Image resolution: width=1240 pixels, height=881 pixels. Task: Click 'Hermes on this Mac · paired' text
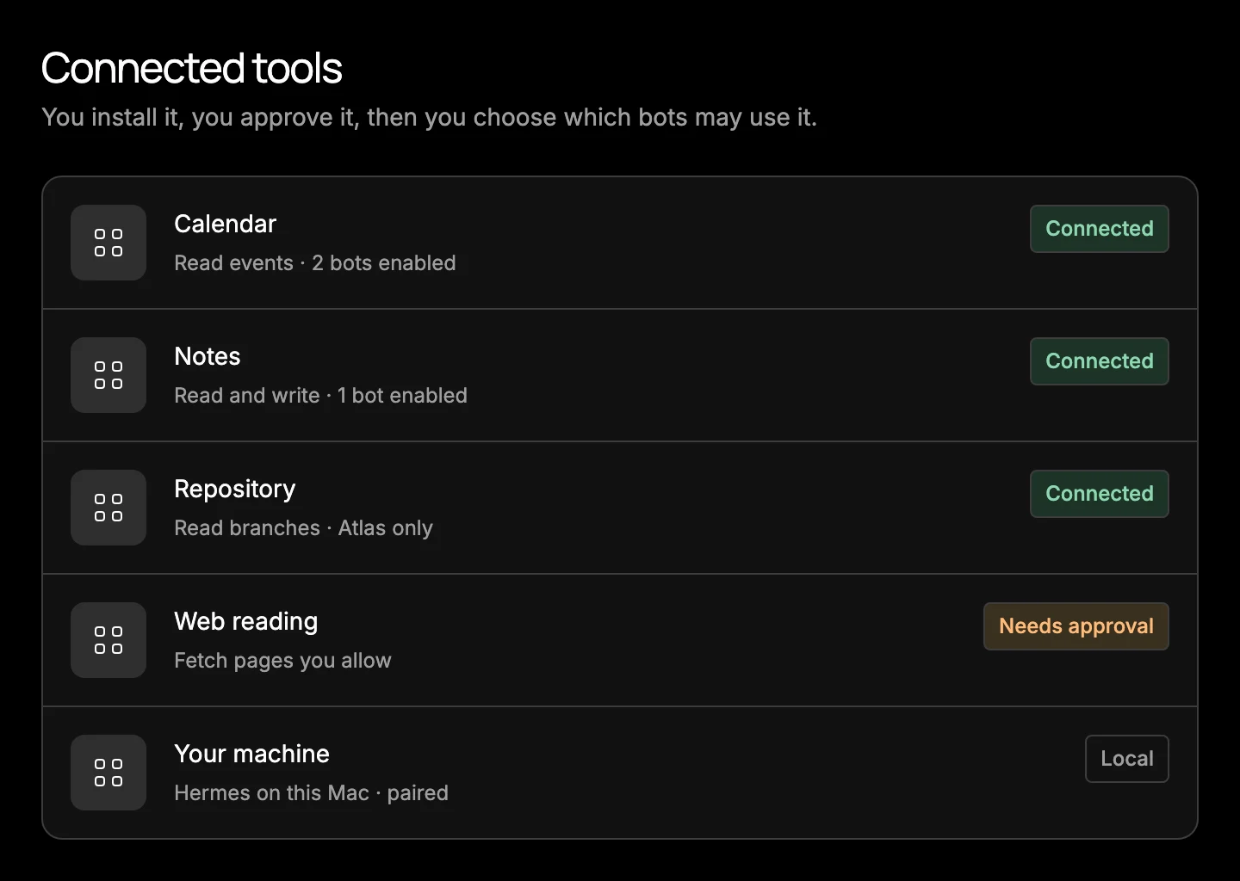[312, 793]
